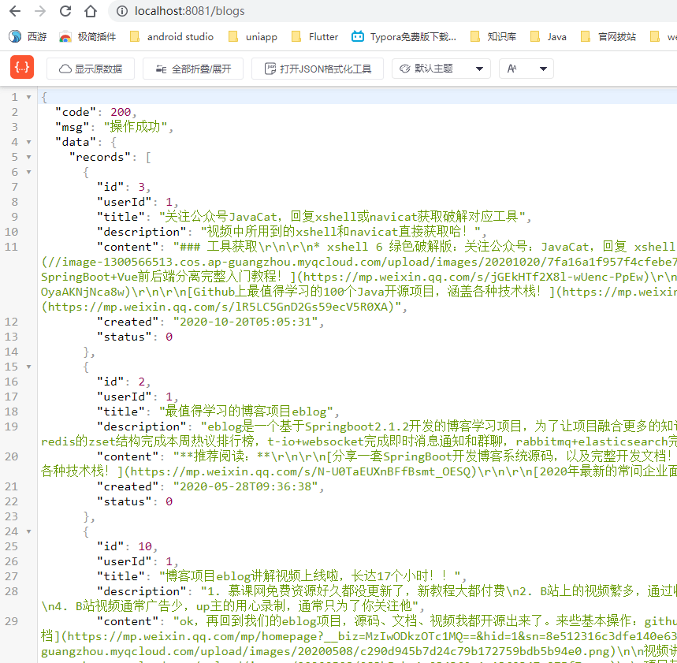Collapse the third record at line 24
Viewport: 677px width, 663px height.
29,531
